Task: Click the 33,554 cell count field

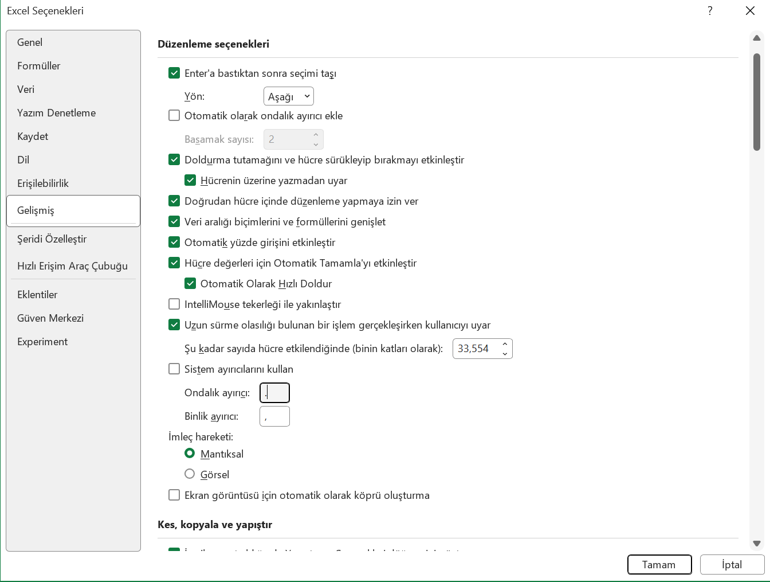Action: (476, 349)
